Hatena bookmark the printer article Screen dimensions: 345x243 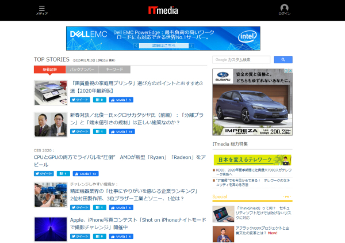click(99, 100)
